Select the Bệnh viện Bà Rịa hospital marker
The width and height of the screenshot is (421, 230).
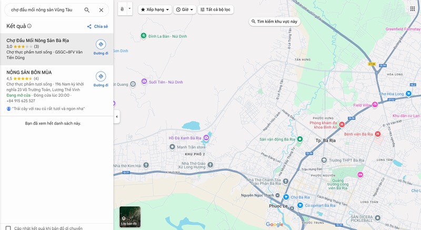point(377,134)
